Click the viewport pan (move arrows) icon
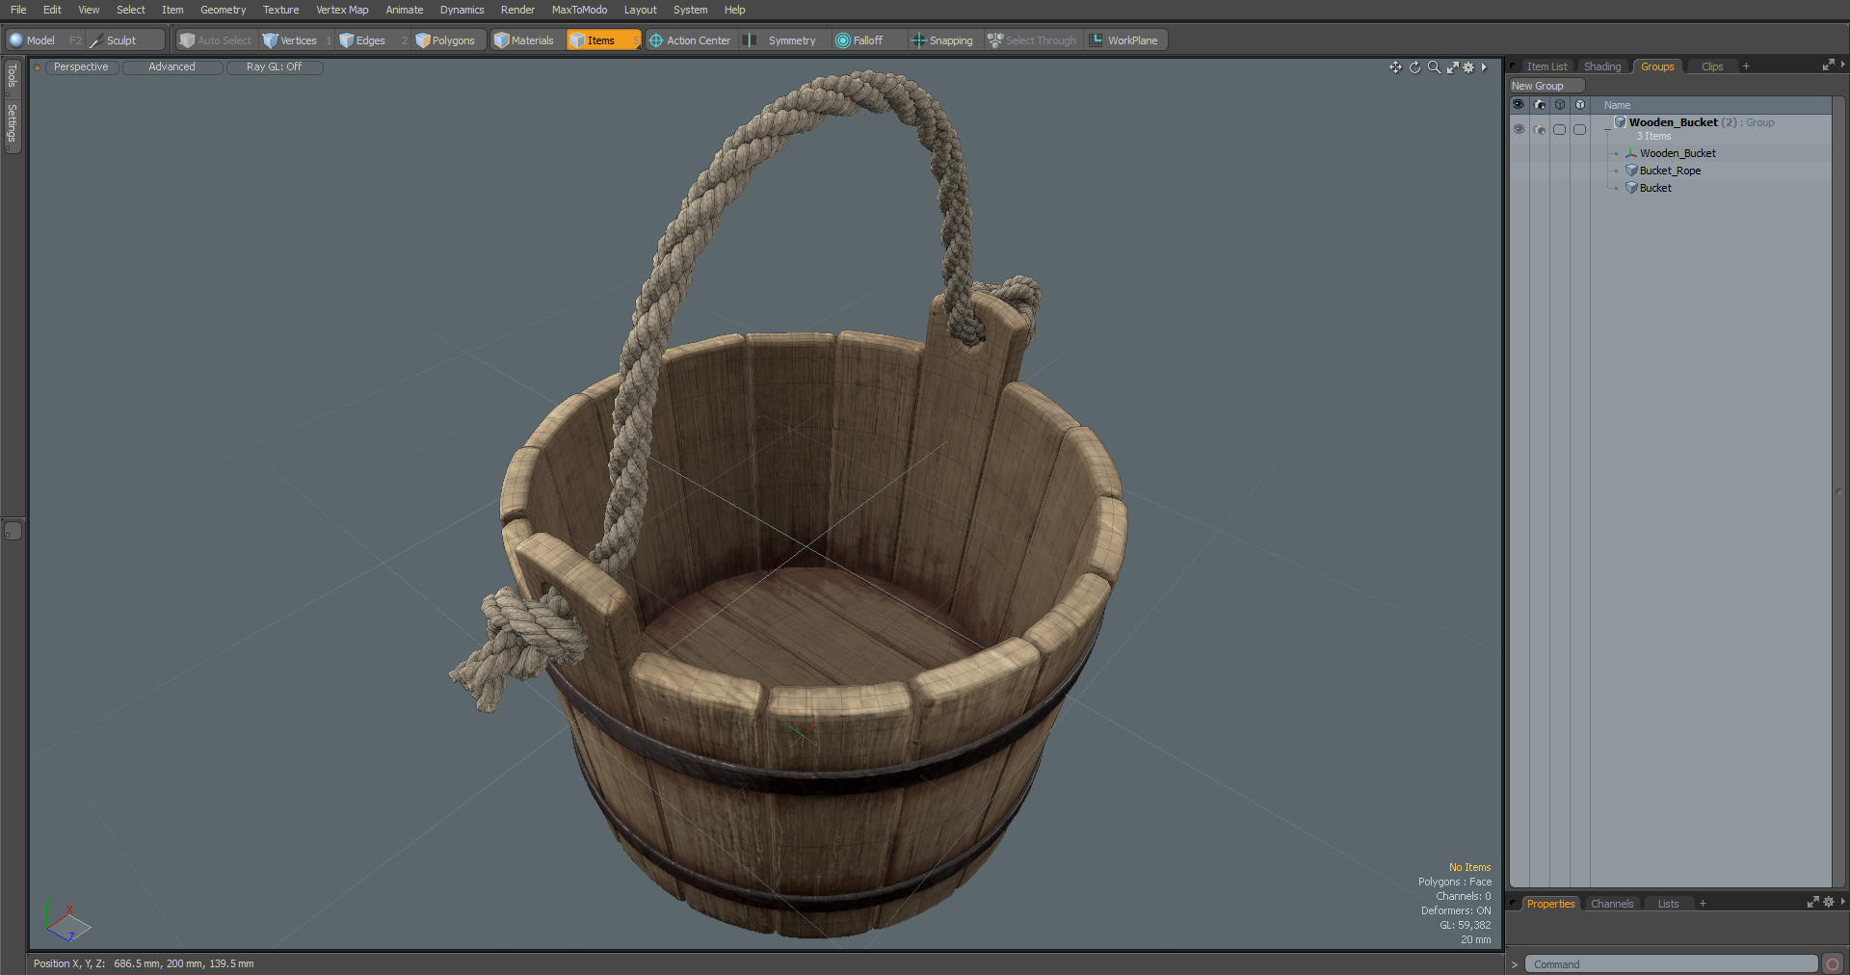This screenshot has height=975, width=1850. point(1395,67)
